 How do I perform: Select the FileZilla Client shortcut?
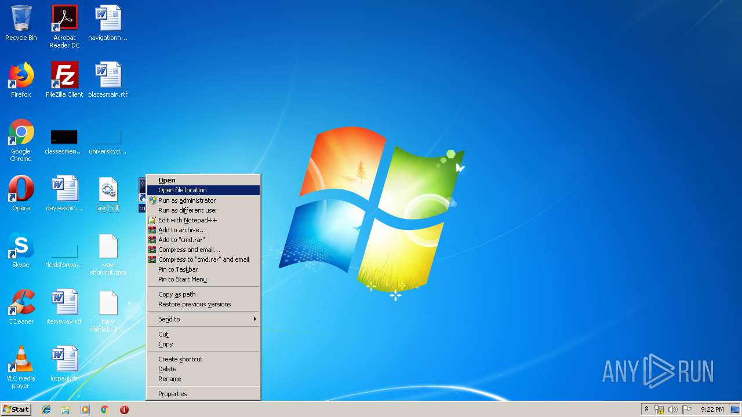64,81
